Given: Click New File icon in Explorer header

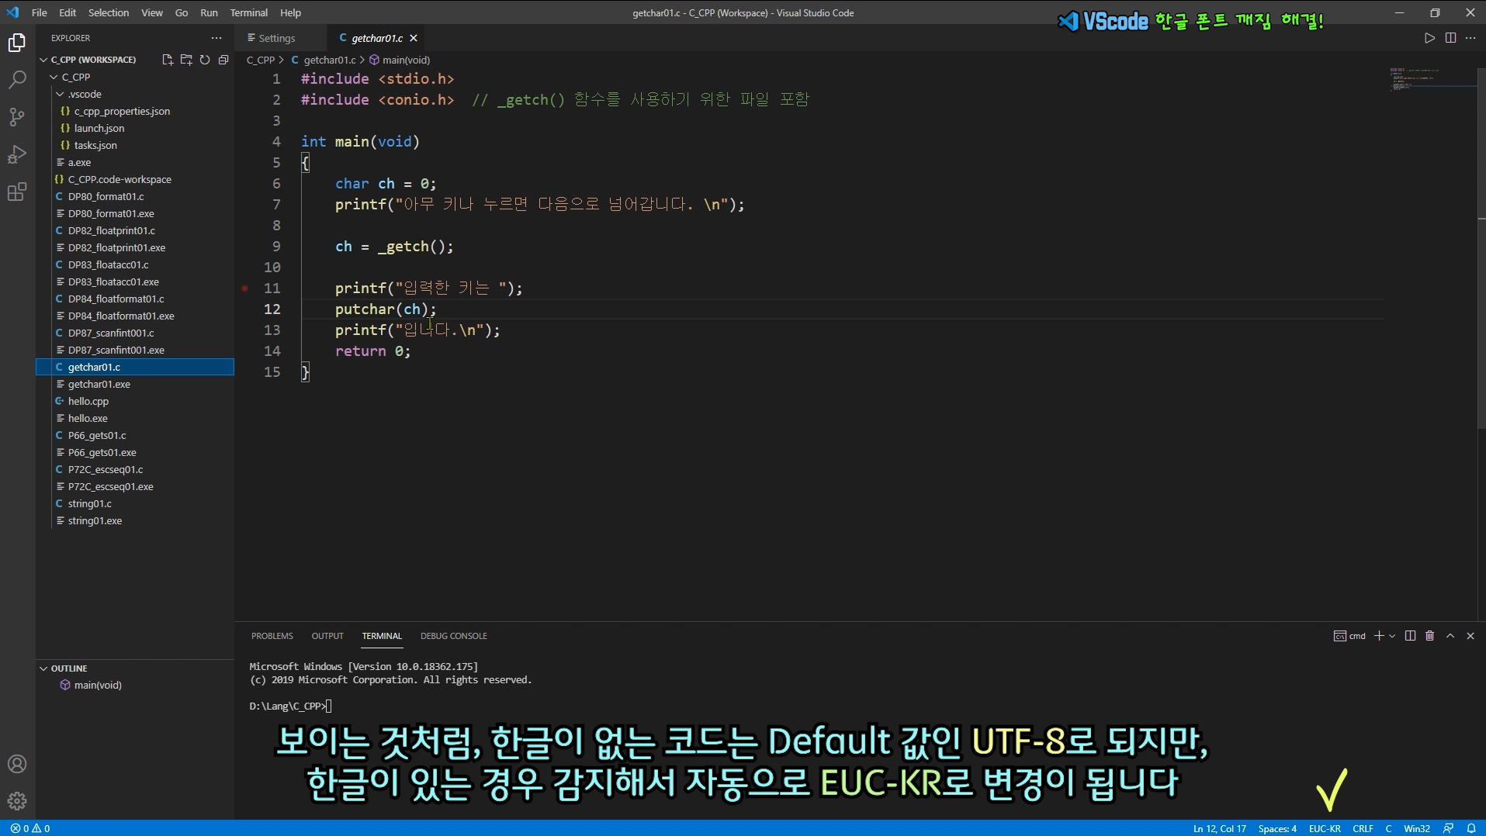Looking at the screenshot, I should [x=168, y=60].
